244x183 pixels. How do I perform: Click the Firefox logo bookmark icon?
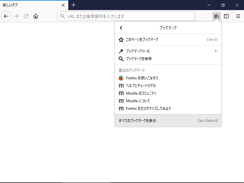121,78
